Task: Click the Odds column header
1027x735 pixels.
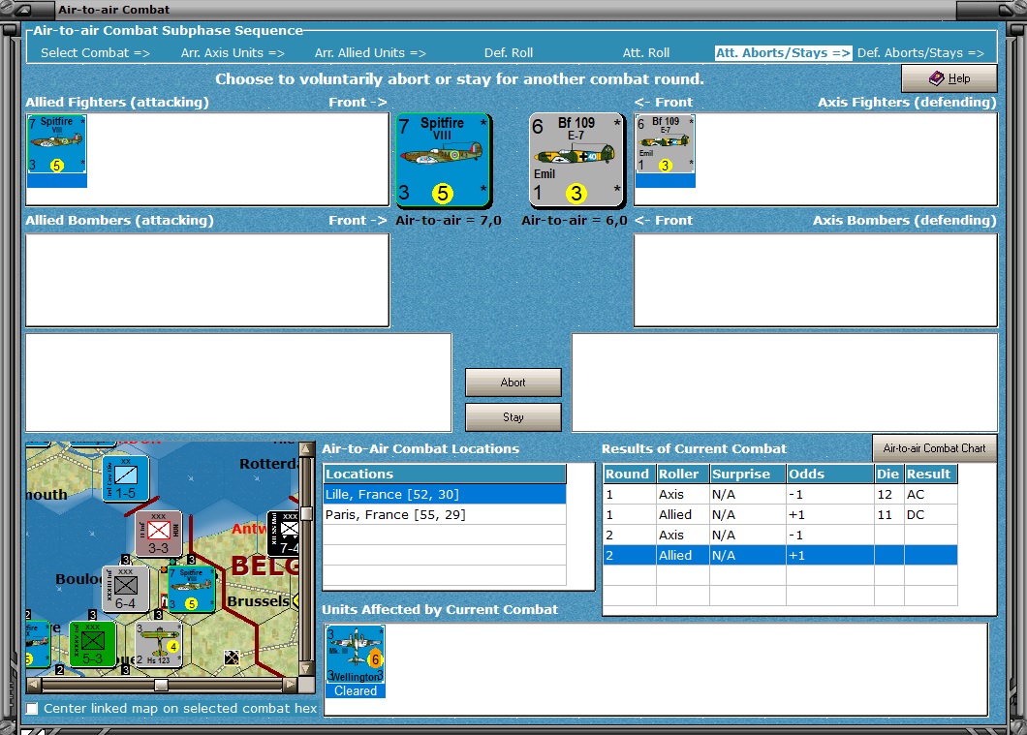Action: click(x=830, y=474)
